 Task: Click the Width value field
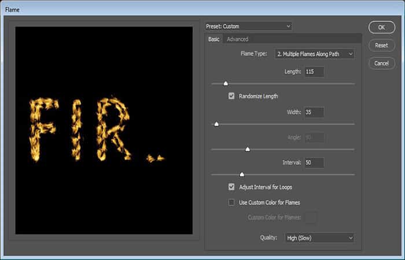pyautogui.click(x=314, y=112)
